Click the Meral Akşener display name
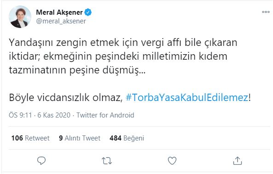 pyautogui.click(x=59, y=12)
